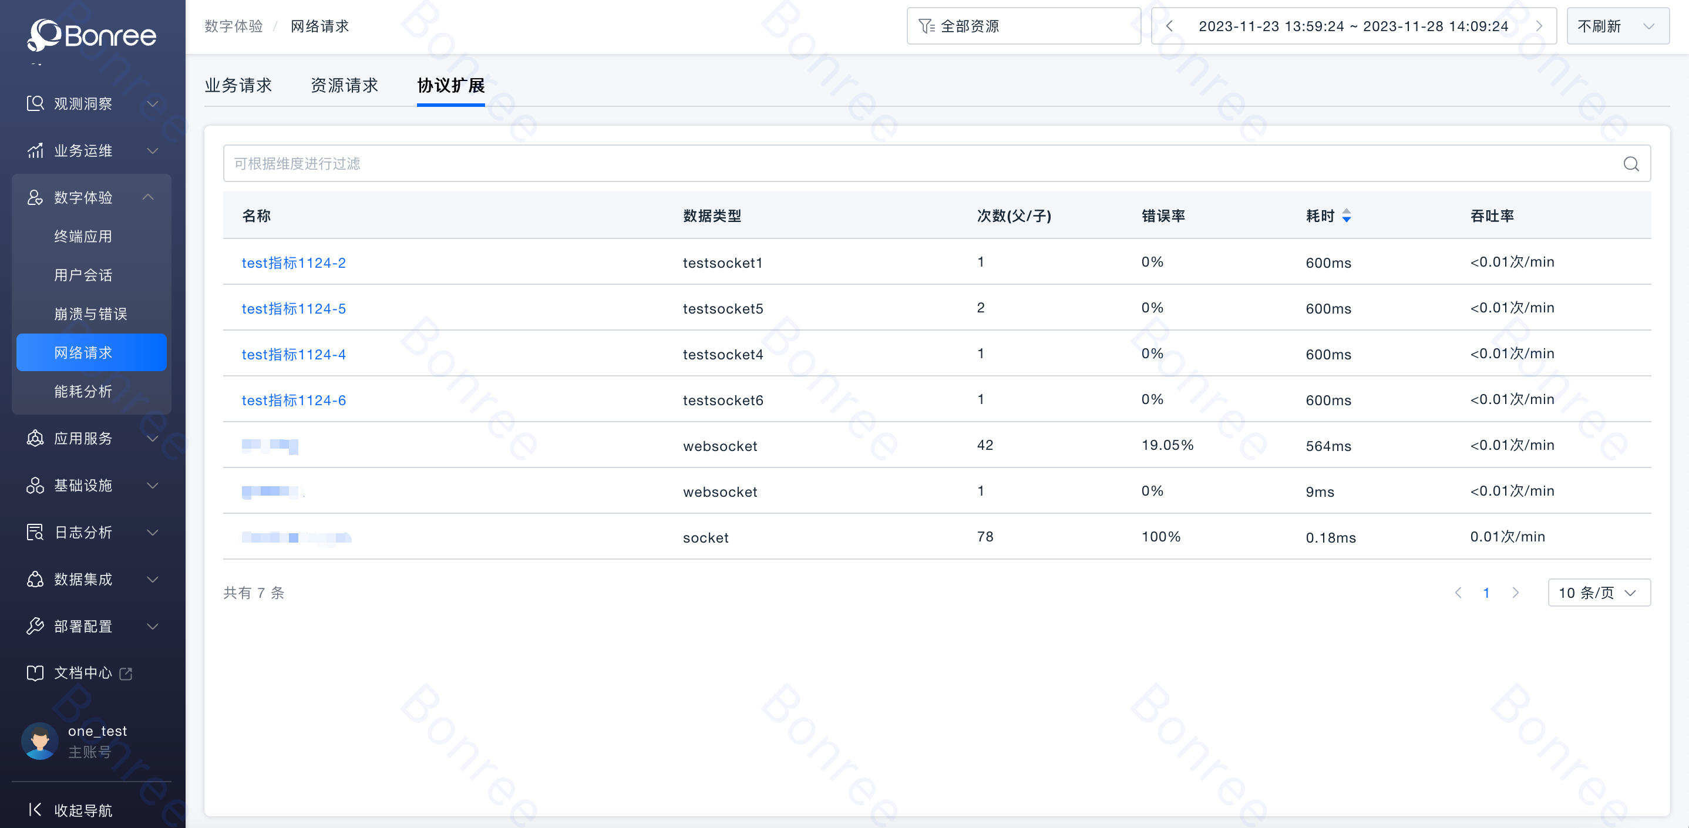Click the search magnifier icon in filter bar
Viewport: 1689px width, 828px height.
click(x=1631, y=164)
